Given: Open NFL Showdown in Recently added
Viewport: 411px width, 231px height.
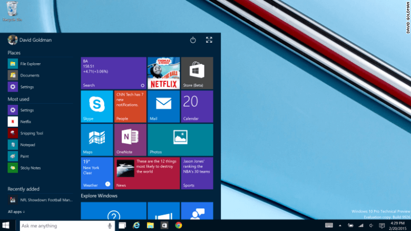Looking at the screenshot, I should [x=41, y=200].
